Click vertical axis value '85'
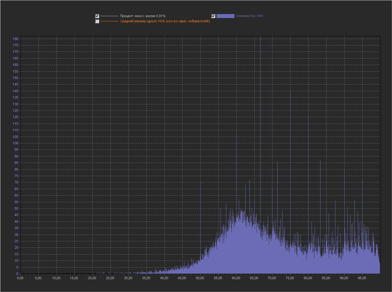This screenshot has height=292, width=392. [17, 163]
